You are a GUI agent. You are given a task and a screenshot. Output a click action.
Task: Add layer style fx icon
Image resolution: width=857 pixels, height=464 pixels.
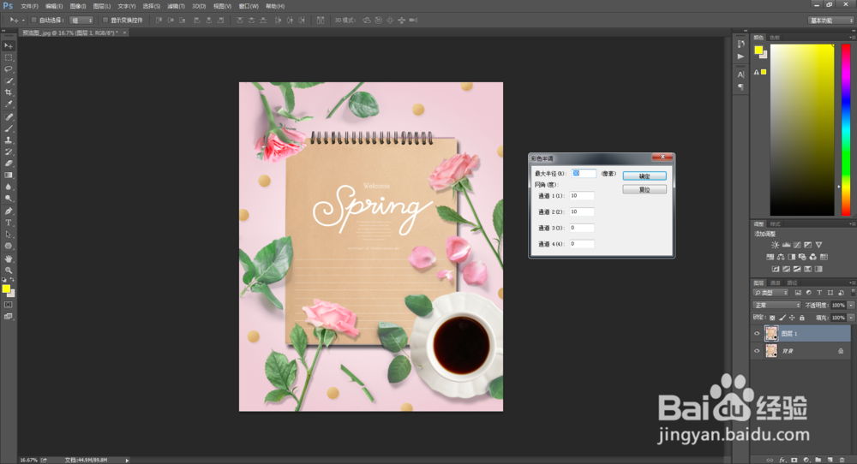point(782,461)
